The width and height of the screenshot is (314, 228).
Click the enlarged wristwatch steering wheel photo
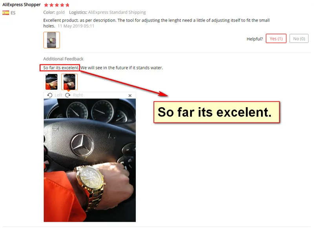click(x=90, y=160)
